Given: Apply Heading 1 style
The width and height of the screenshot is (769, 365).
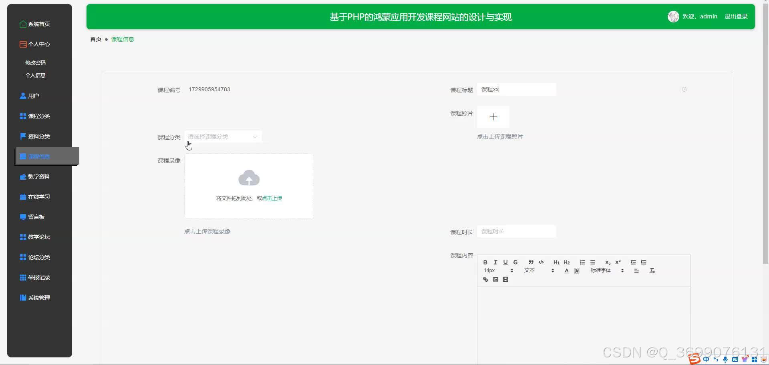Looking at the screenshot, I should coord(556,262).
